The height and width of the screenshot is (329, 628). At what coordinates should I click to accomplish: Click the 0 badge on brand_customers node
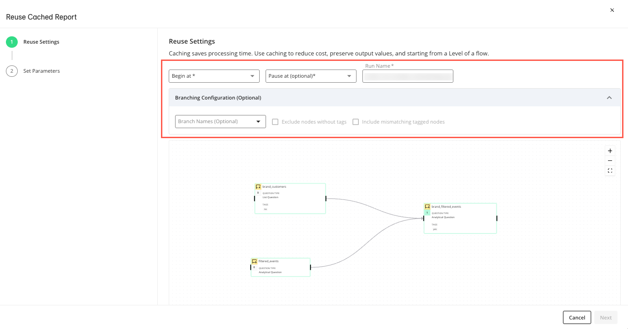[x=257, y=193]
